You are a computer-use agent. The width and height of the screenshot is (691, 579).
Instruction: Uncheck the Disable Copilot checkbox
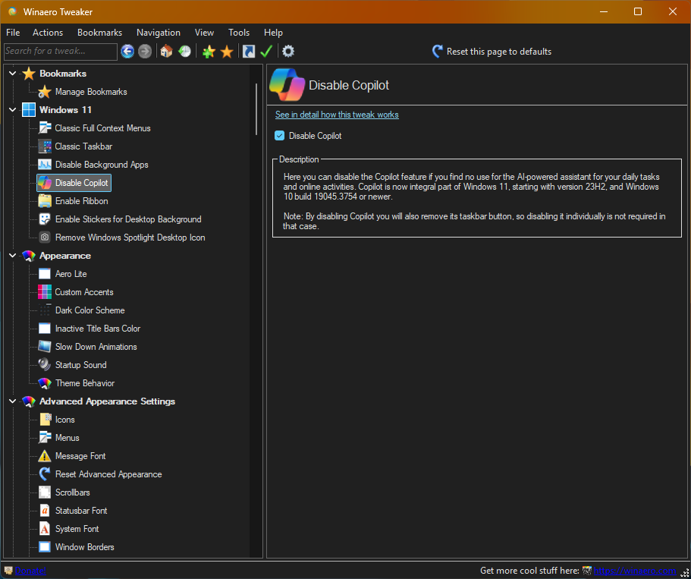click(x=279, y=136)
